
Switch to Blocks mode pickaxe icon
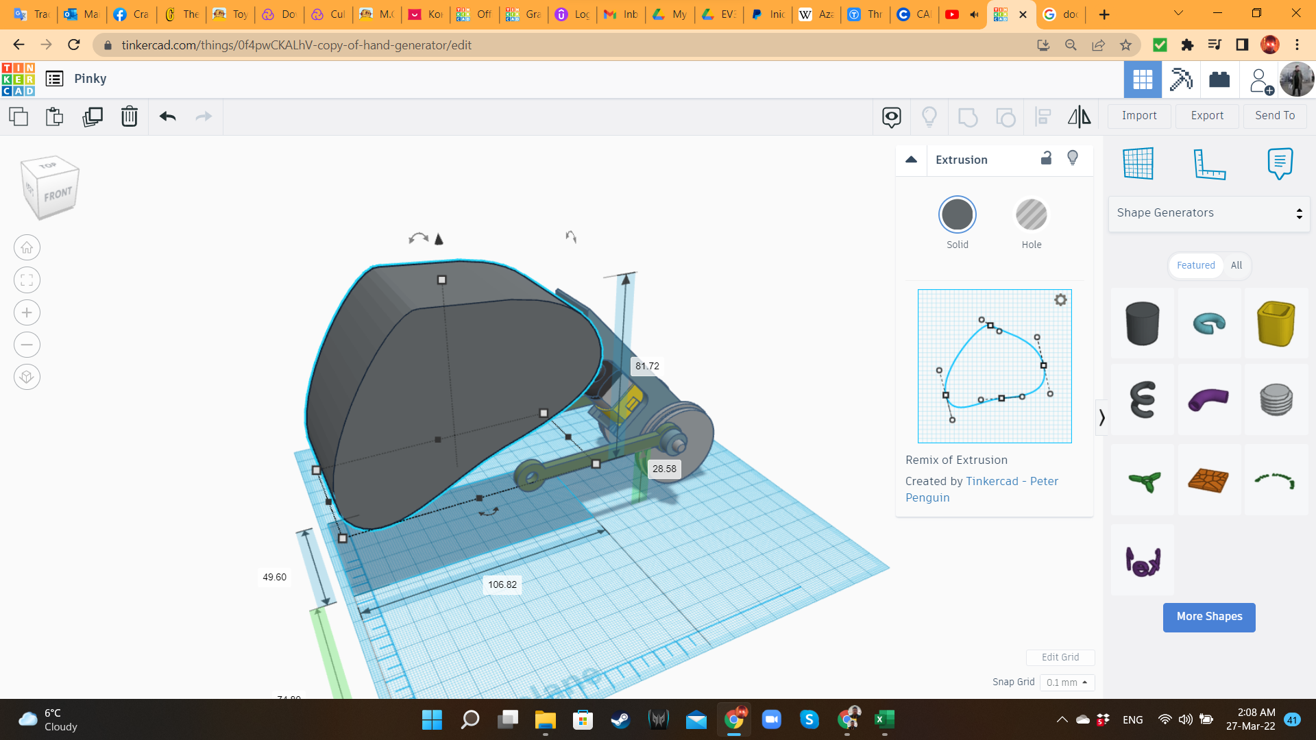coord(1180,79)
